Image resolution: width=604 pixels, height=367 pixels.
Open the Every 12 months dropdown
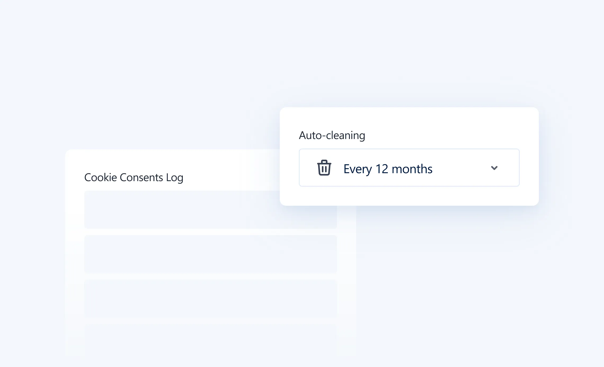pyautogui.click(x=409, y=168)
